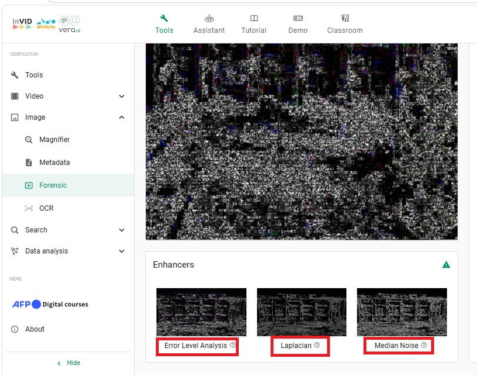The height and width of the screenshot is (375, 477).
Task: Select Metadata in the sidebar
Action: click(x=54, y=163)
